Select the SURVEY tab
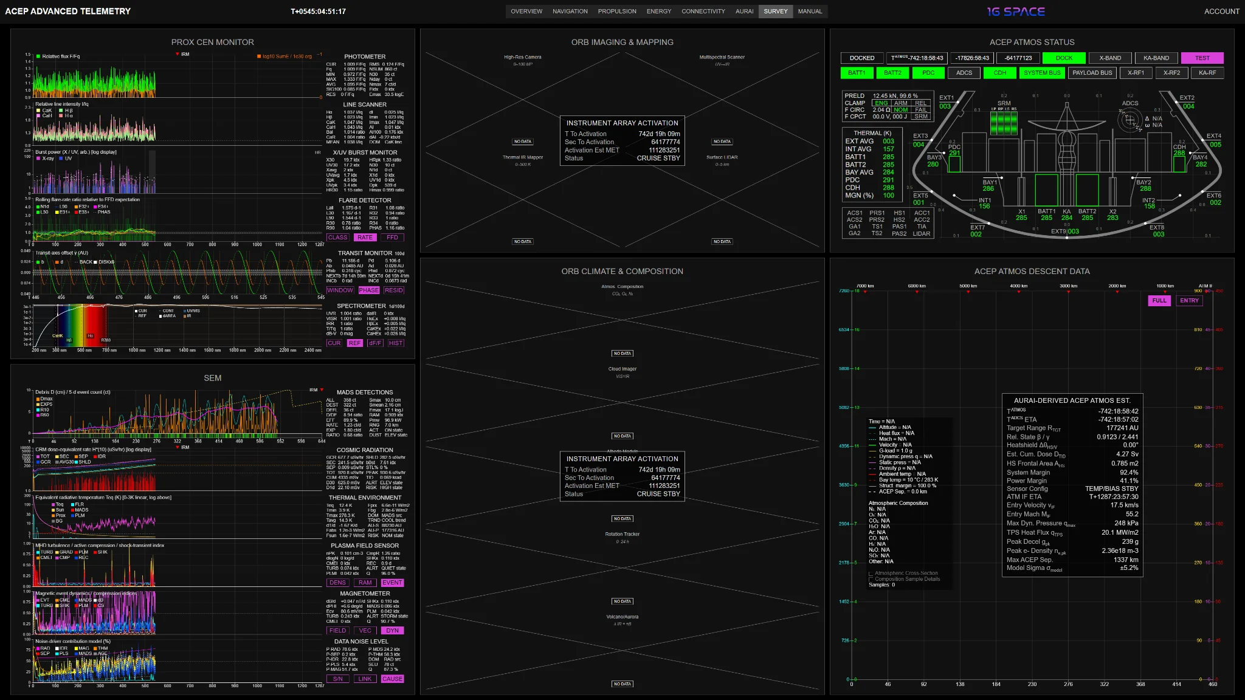Screen dimensions: 1245x700 tap(776, 12)
